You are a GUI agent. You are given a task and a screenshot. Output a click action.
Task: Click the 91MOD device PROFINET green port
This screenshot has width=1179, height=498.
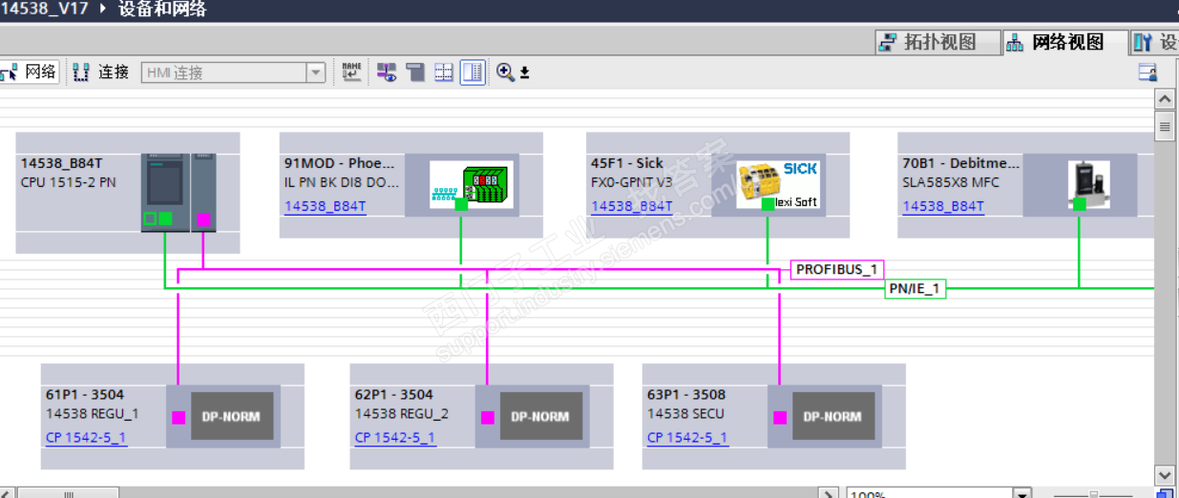tap(461, 204)
